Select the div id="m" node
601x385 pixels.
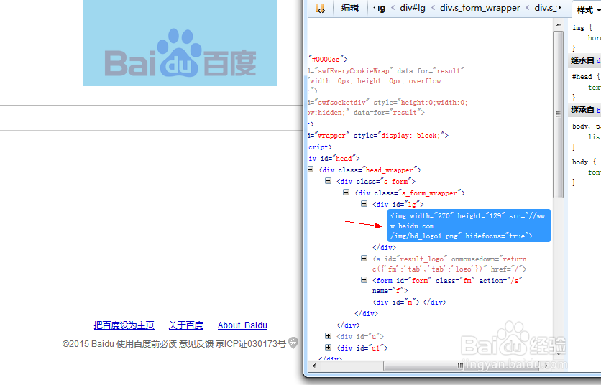click(409, 302)
